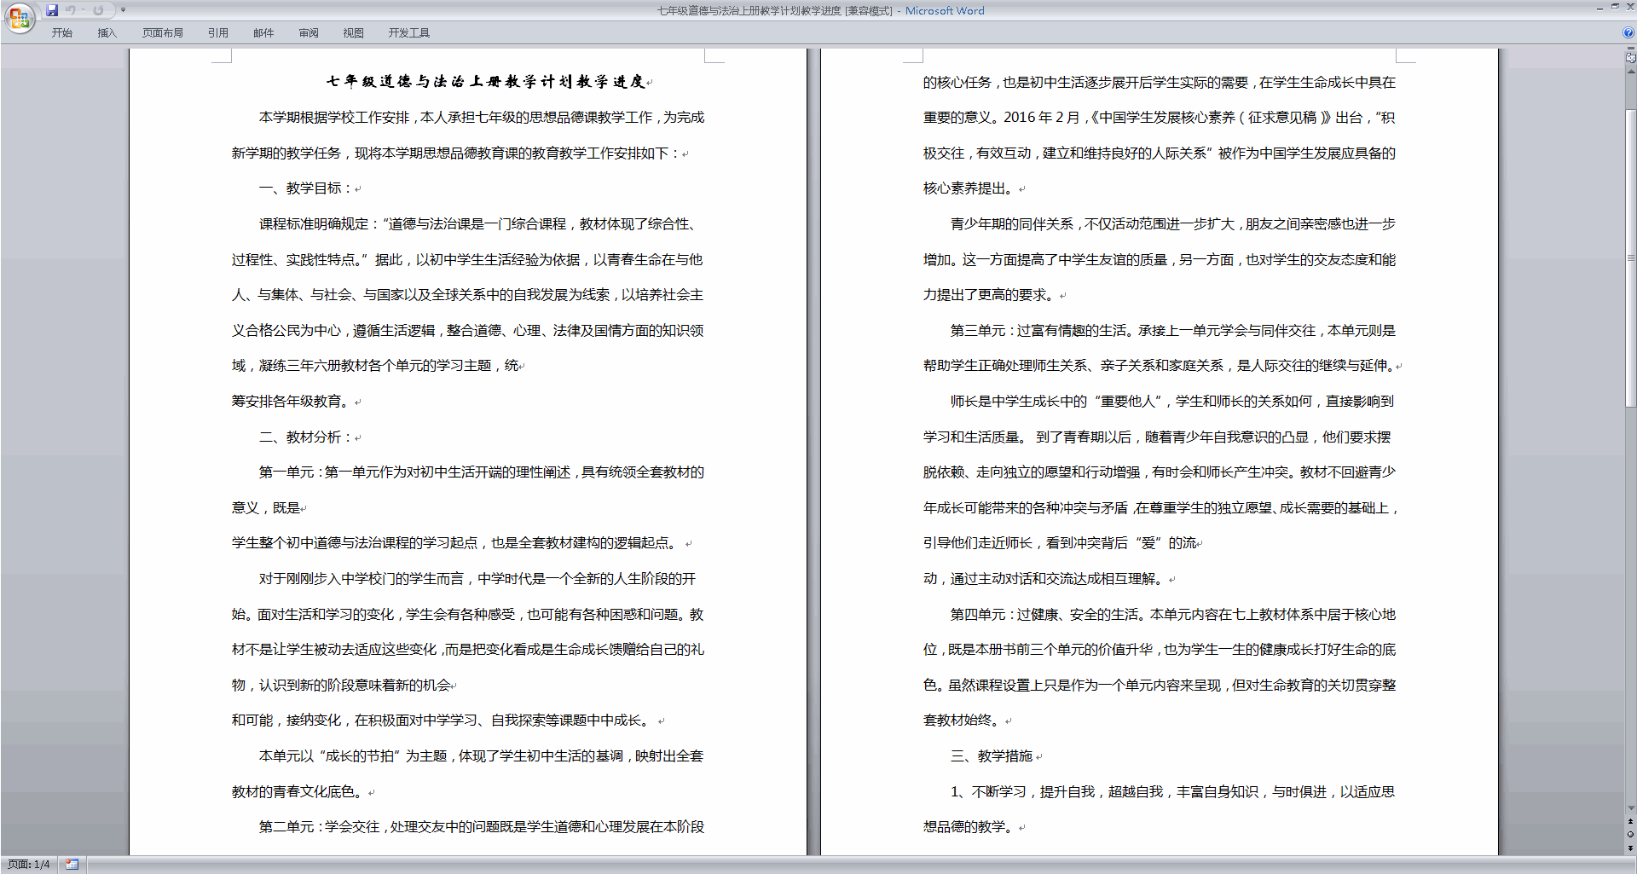Open the 审阅 ribbon tab
The image size is (1637, 874).
coord(309,33)
